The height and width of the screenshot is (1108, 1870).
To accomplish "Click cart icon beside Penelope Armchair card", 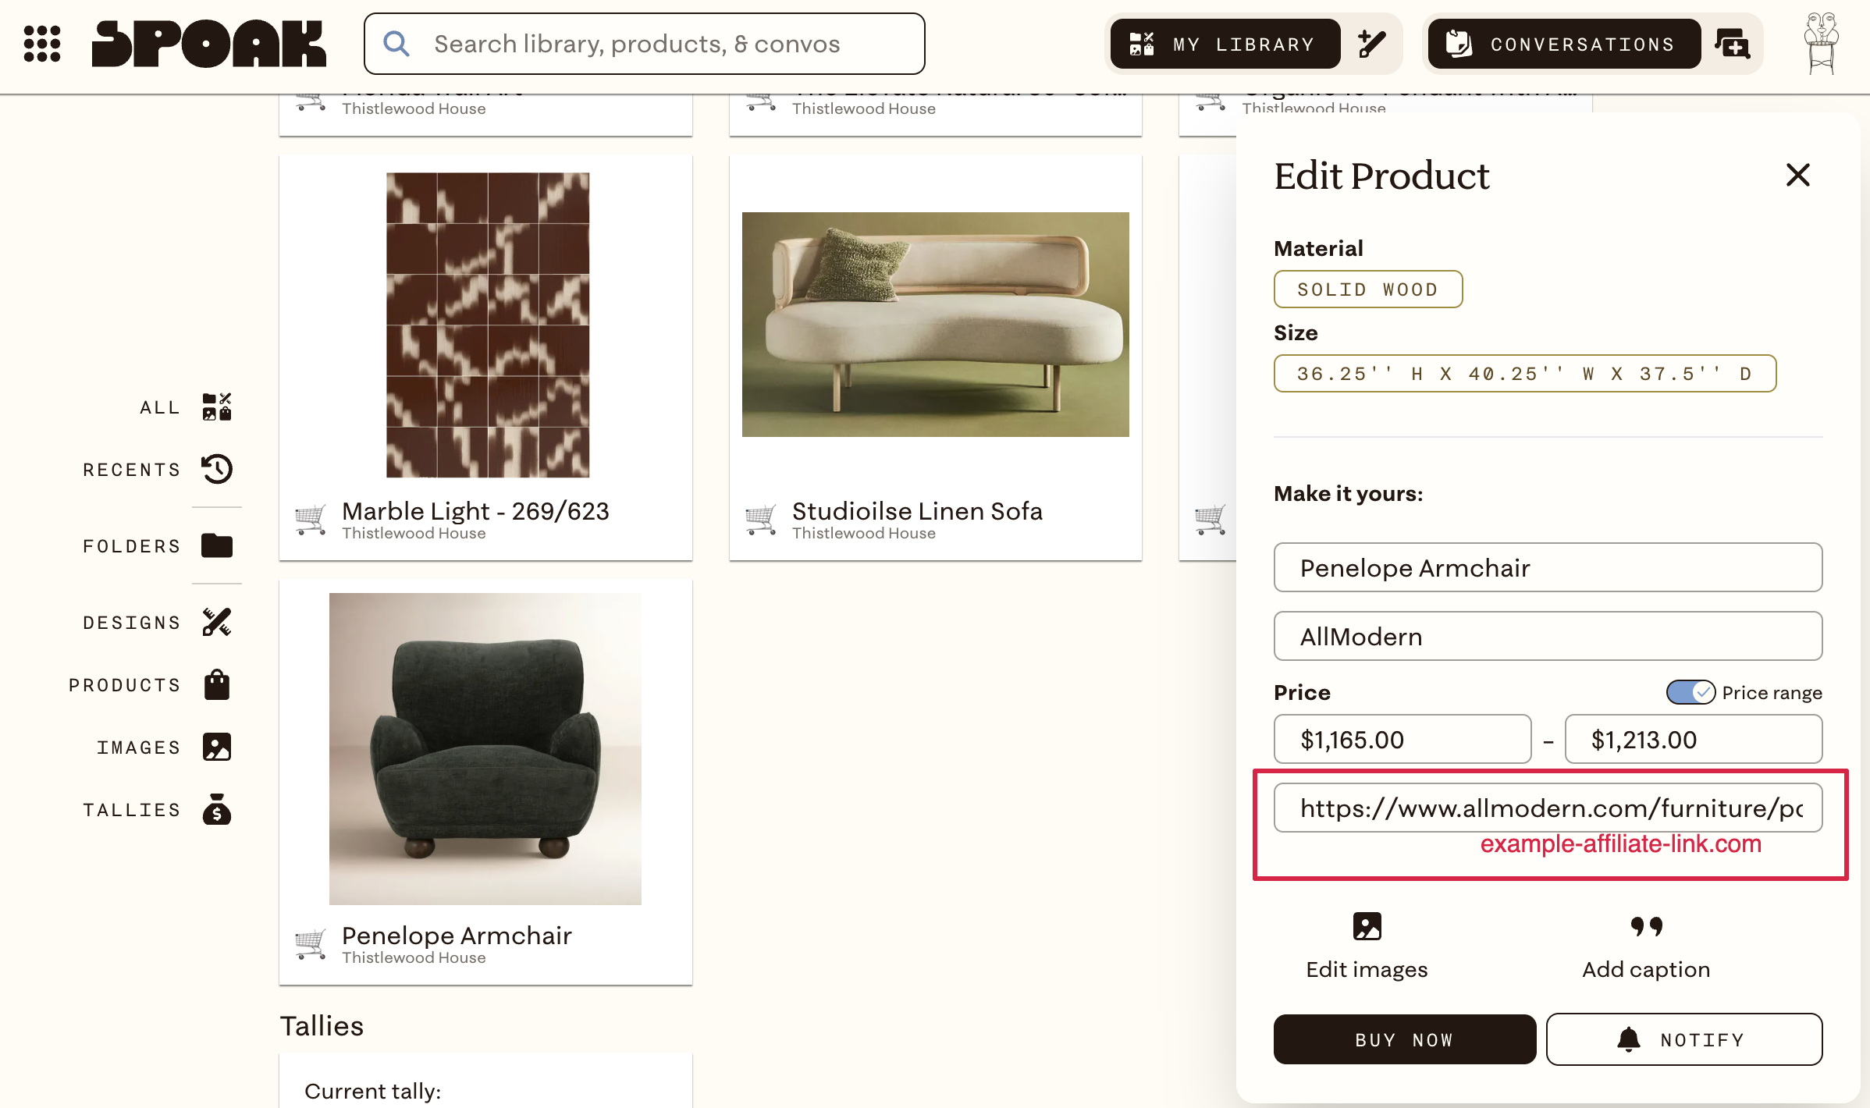I will point(311,944).
